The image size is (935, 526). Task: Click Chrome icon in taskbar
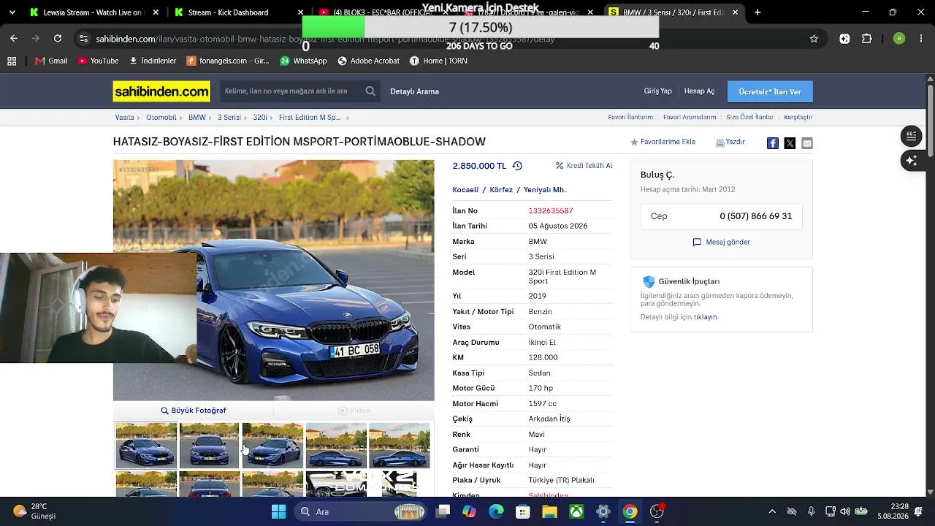[630, 511]
